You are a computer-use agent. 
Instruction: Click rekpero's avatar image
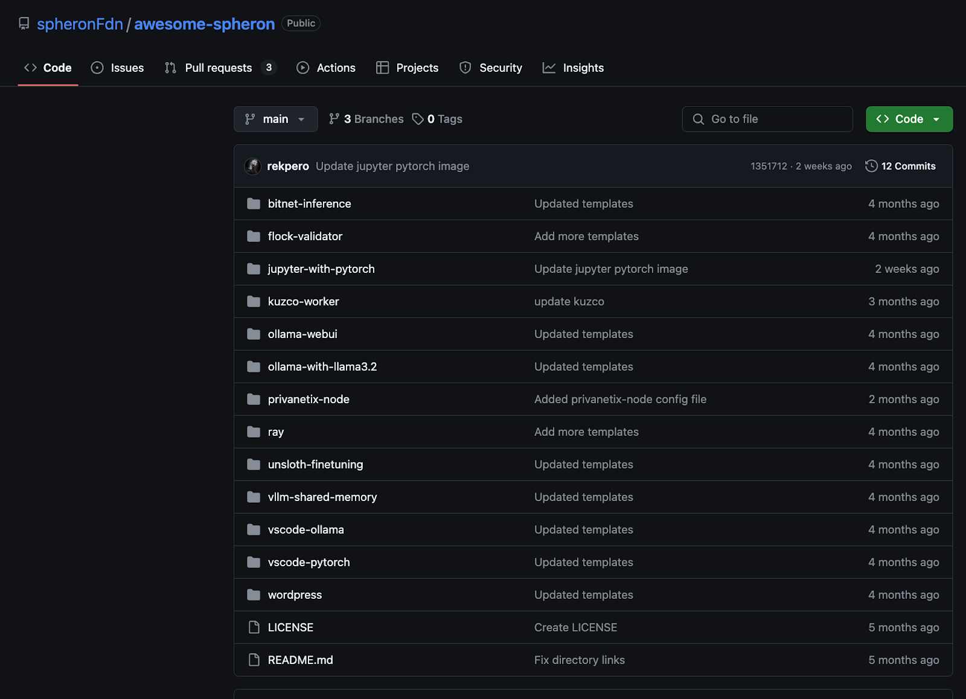click(x=252, y=166)
